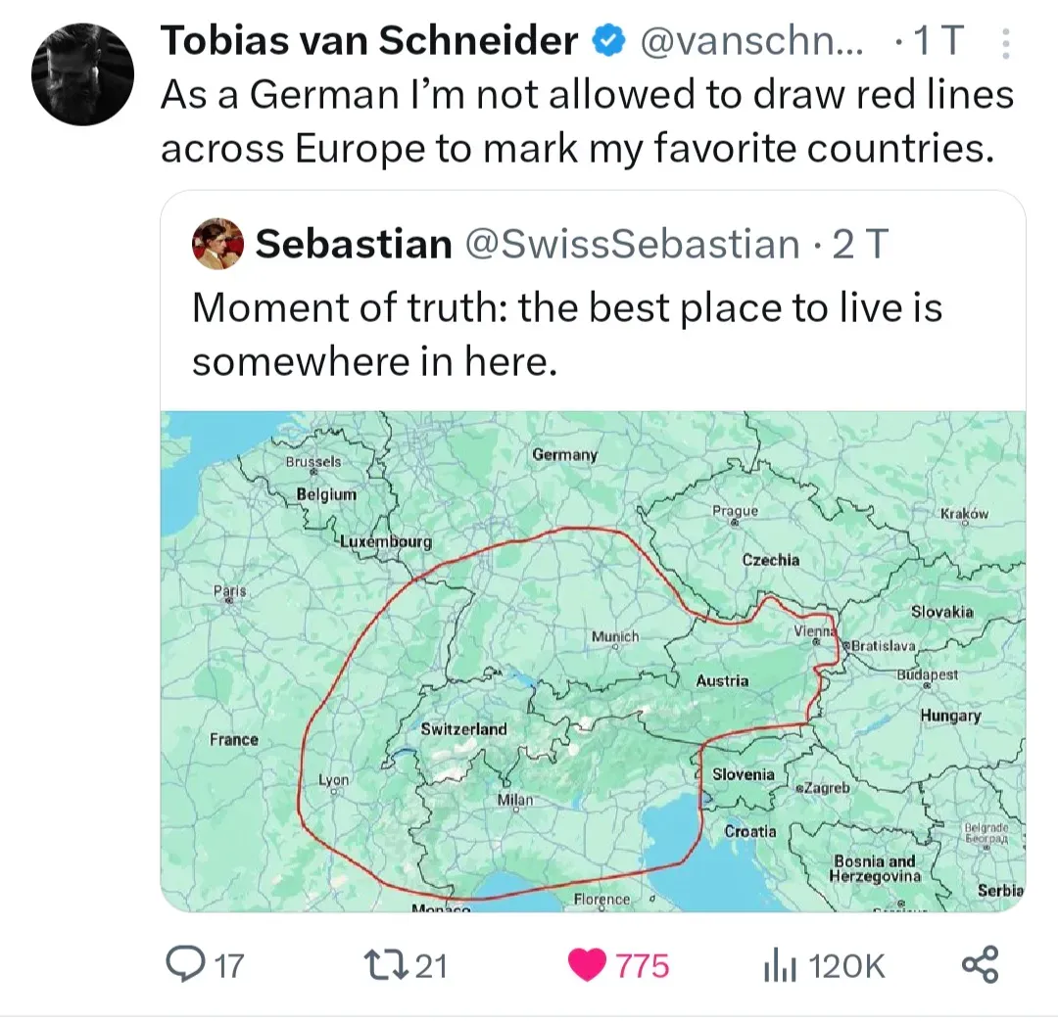Click the view analytics bar chart icon
This screenshot has width=1058, height=1021.
click(x=780, y=965)
